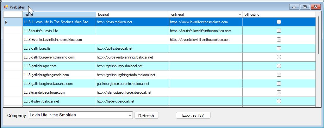Maximize the Websites window
The width and height of the screenshot is (324, 128).
pyautogui.click(x=305, y=7)
